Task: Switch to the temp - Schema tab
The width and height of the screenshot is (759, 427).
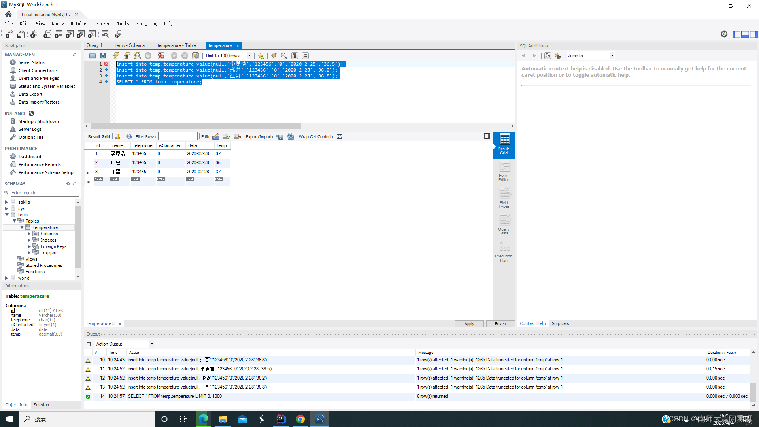Action: tap(130, 45)
